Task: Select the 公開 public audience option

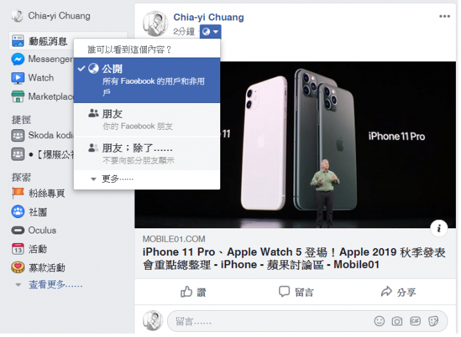Action: [x=148, y=81]
